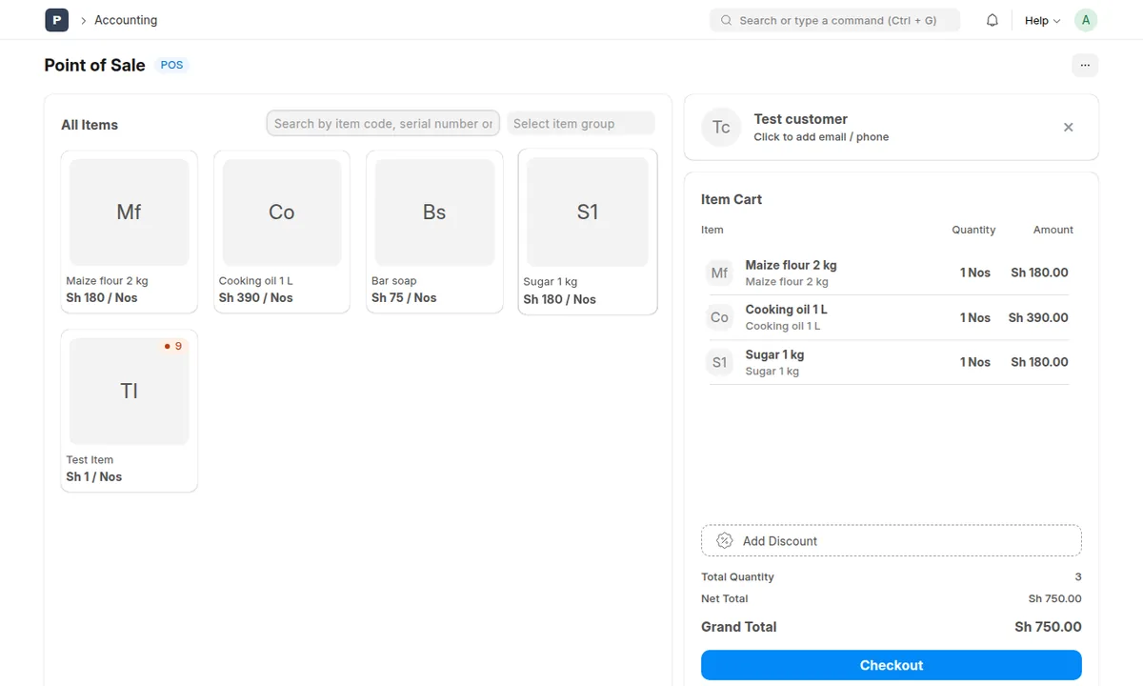Add Sugar 1 kg item card
The width and height of the screenshot is (1143, 686).
(x=588, y=232)
